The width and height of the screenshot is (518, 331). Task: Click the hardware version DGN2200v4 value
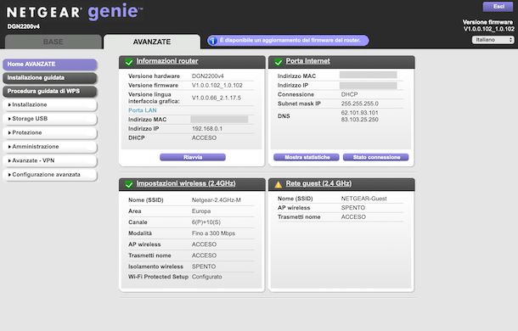[208, 76]
